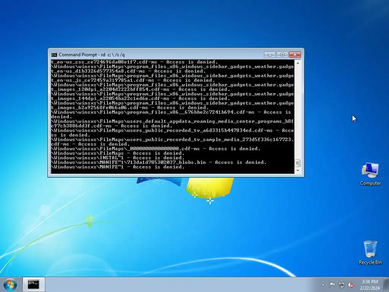Click the date 2/22/2024 in tray
This screenshot has width=389, height=292.
[370, 288]
